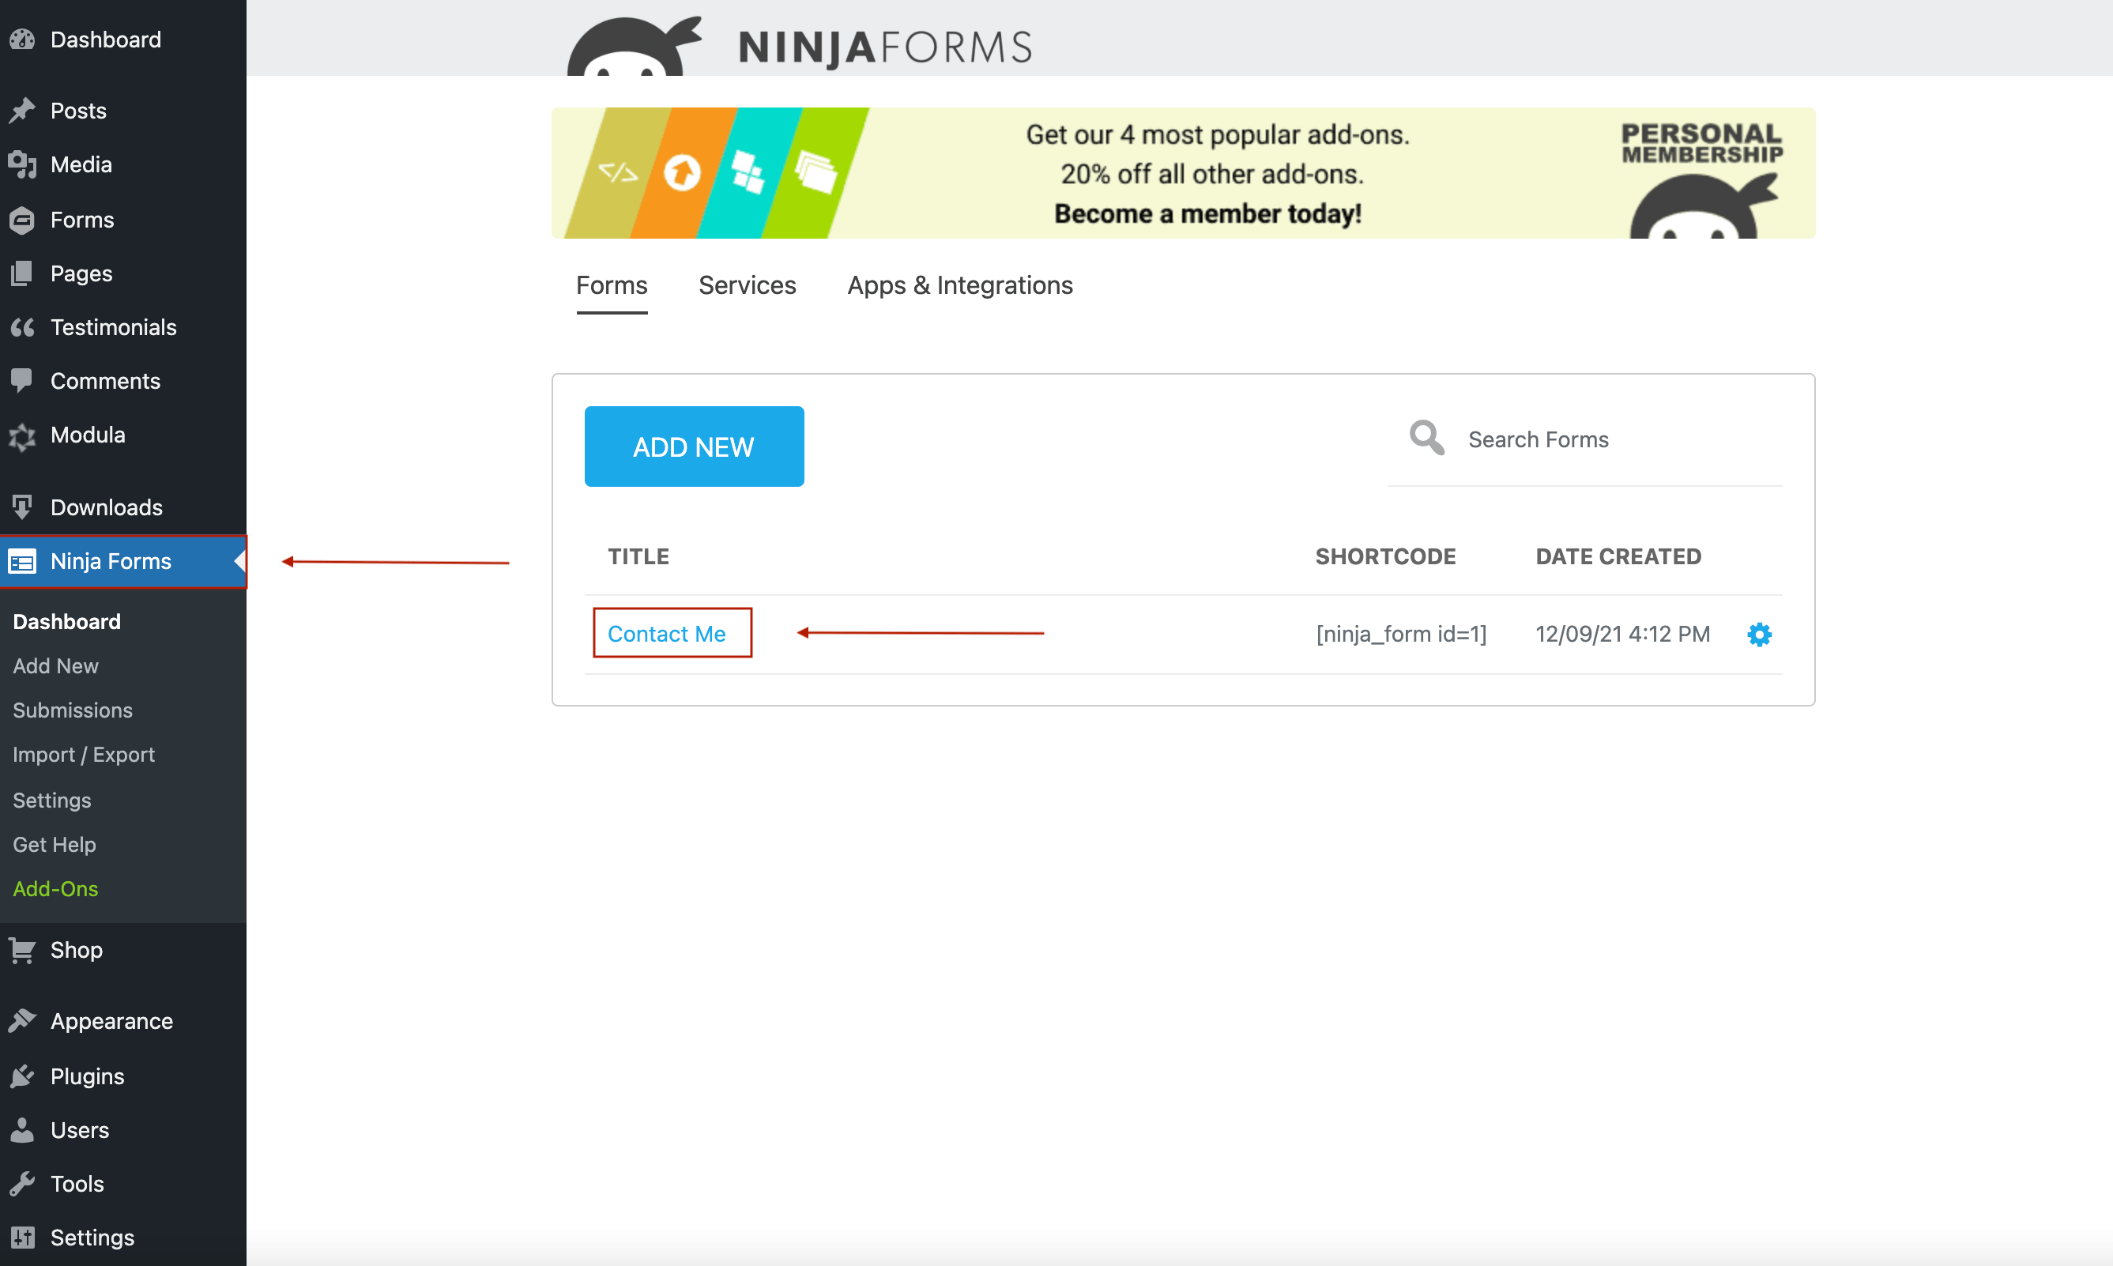Click the Testimonials quote icon
2113x1266 pixels.
(x=23, y=328)
